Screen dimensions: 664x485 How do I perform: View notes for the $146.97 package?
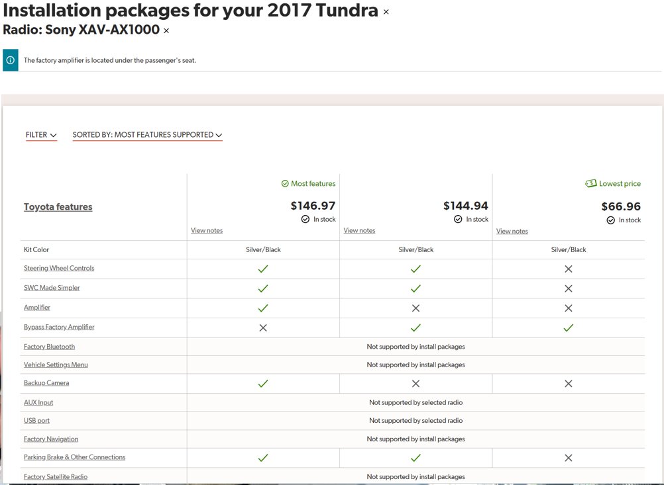point(207,230)
